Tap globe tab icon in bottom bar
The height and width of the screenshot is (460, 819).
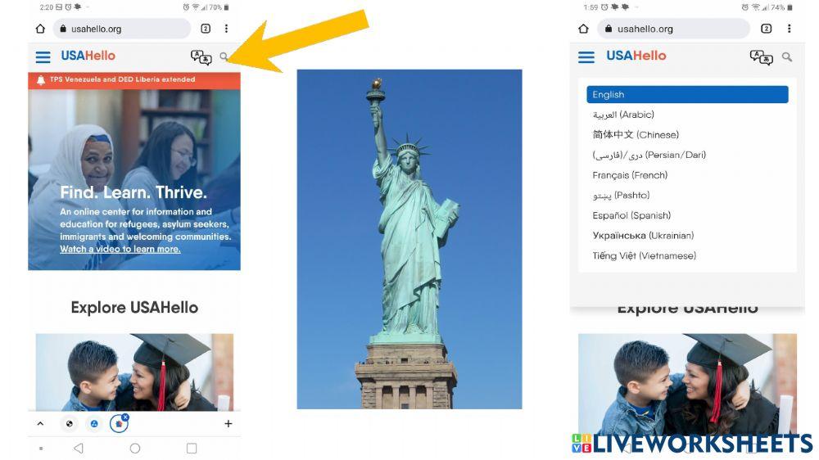coord(70,424)
